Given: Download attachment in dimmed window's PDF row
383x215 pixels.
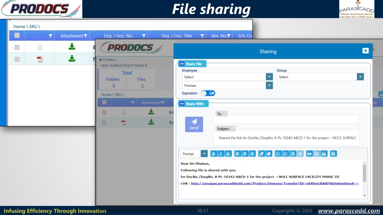Looking at the screenshot, I should (151, 122).
